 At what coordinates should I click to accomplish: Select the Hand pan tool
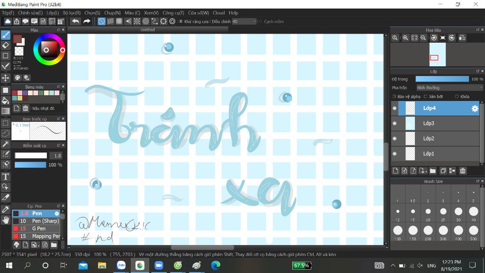click(6, 220)
